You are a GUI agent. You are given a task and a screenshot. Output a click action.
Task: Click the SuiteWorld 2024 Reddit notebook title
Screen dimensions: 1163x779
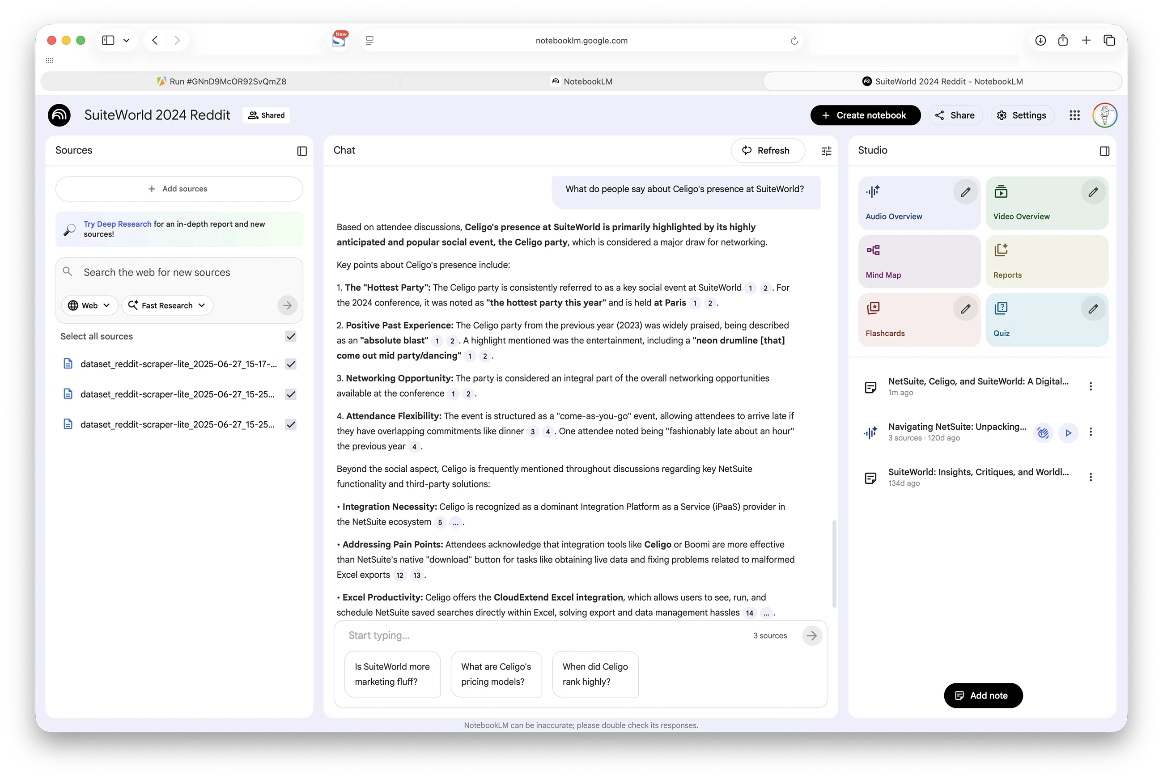[x=157, y=115]
